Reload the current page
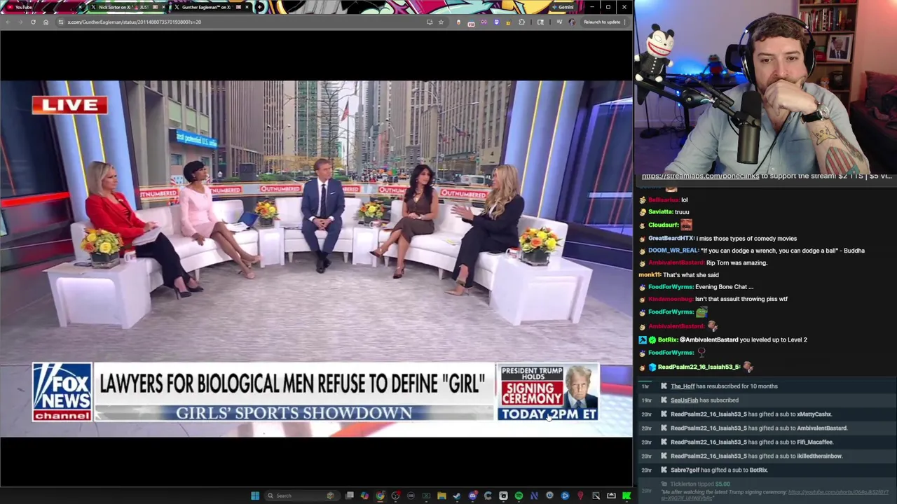The height and width of the screenshot is (504, 897). (33, 22)
